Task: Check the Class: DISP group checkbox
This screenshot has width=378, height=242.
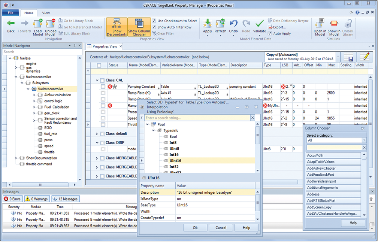Action: point(102,143)
